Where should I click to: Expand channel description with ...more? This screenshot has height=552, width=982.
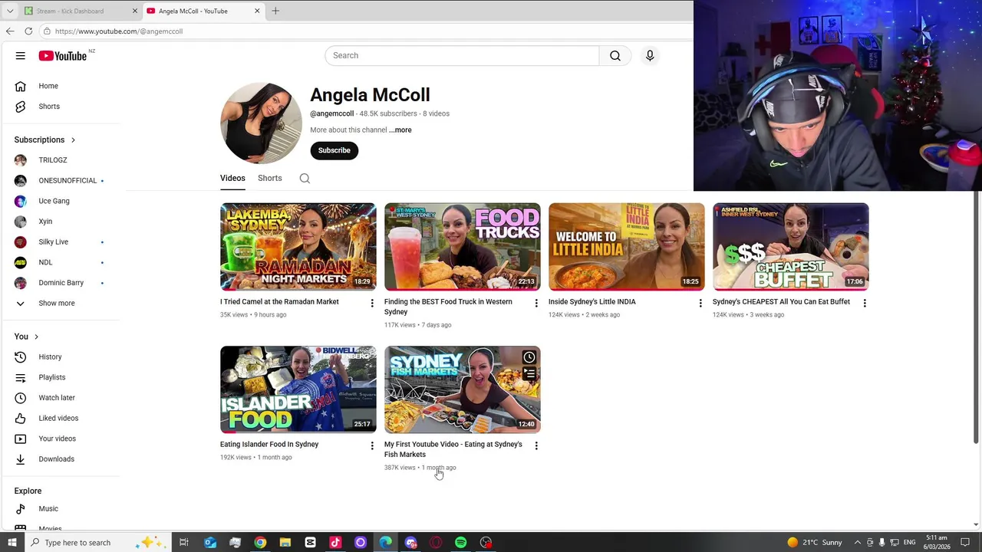pos(400,130)
